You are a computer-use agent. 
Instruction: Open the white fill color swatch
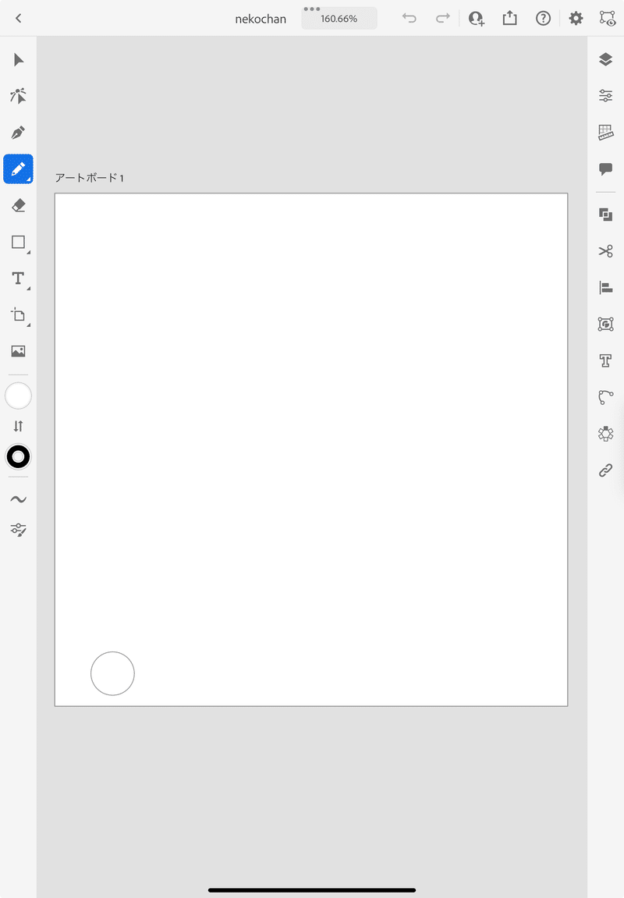(x=18, y=396)
